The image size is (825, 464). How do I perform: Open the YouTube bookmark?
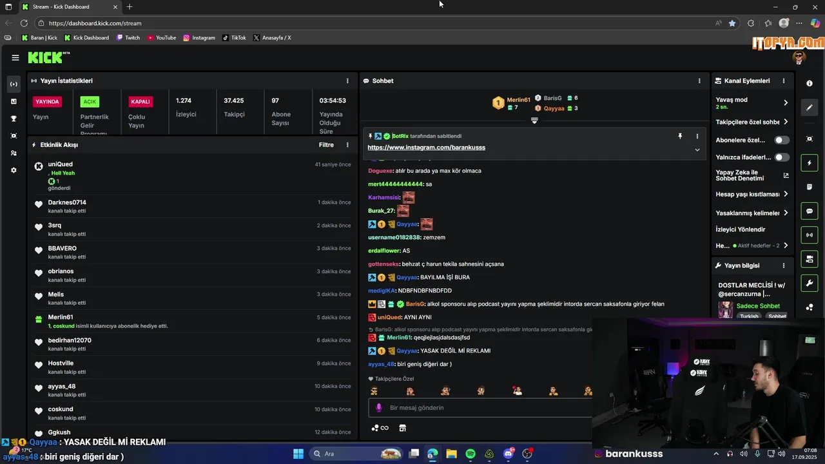pyautogui.click(x=162, y=38)
